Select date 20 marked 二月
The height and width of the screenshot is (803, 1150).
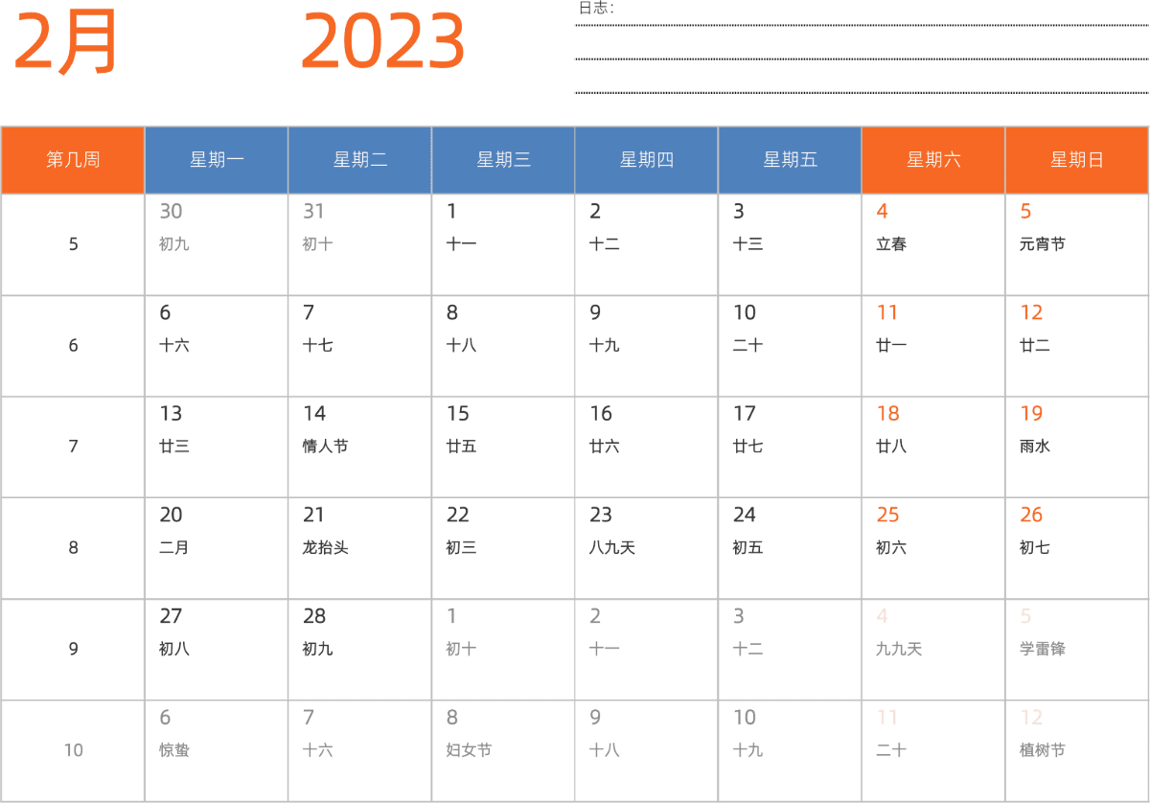[217, 548]
